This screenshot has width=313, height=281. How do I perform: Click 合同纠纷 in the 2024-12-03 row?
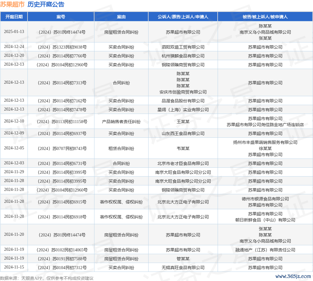(121, 163)
